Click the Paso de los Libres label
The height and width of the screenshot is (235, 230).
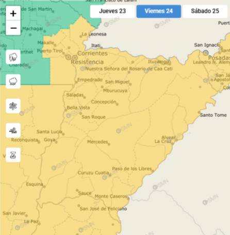click(132, 169)
